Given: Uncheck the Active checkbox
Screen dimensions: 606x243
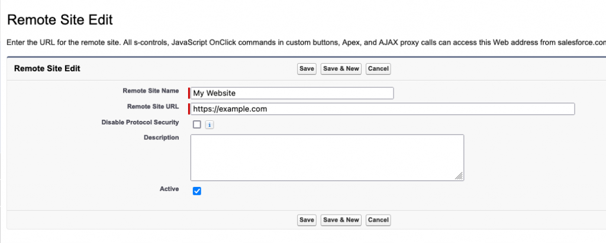Looking at the screenshot, I should click(198, 191).
